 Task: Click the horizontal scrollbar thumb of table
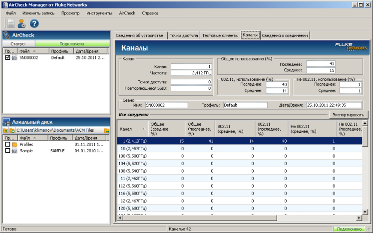[x=200, y=218]
